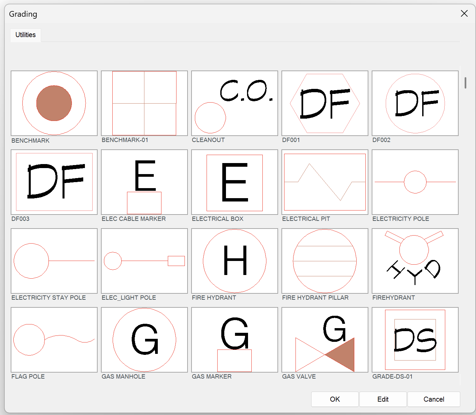The height and width of the screenshot is (415, 476).
Task: Pick the GRADE-DS-01 symbol
Action: pos(415,340)
